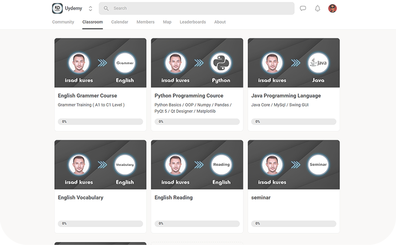Open the Calendar tab
The width and height of the screenshot is (396, 245).
(x=120, y=22)
